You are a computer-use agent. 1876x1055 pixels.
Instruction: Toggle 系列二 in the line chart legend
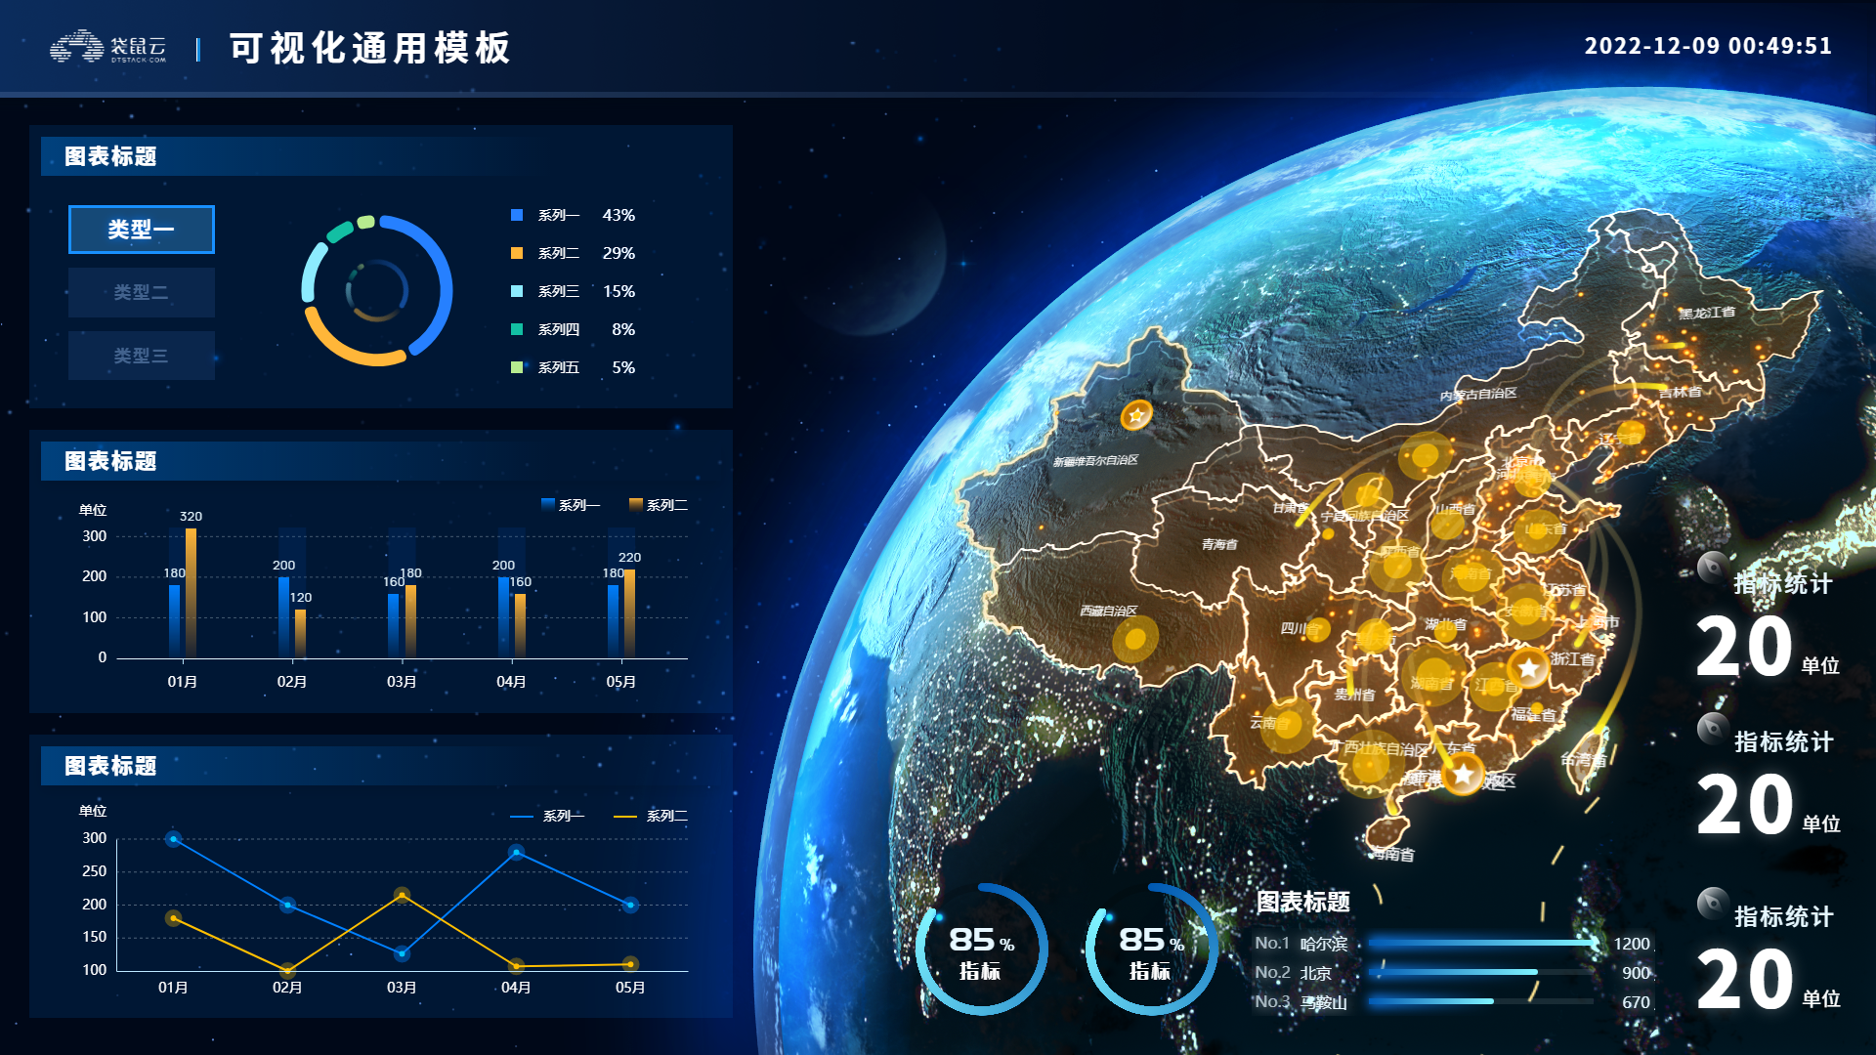(650, 816)
